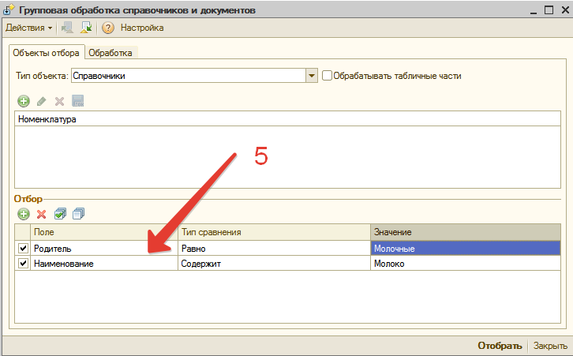Click the restore settings icon in the toolbar
This screenshot has height=356, width=573.
[x=86, y=28]
